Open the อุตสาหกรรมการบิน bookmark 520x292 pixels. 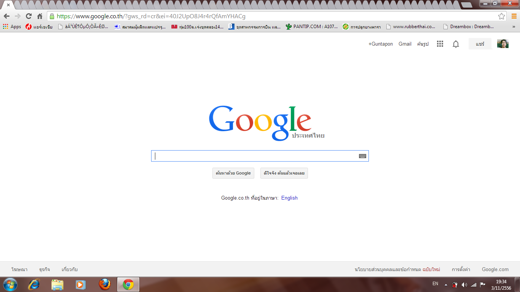[x=254, y=27]
